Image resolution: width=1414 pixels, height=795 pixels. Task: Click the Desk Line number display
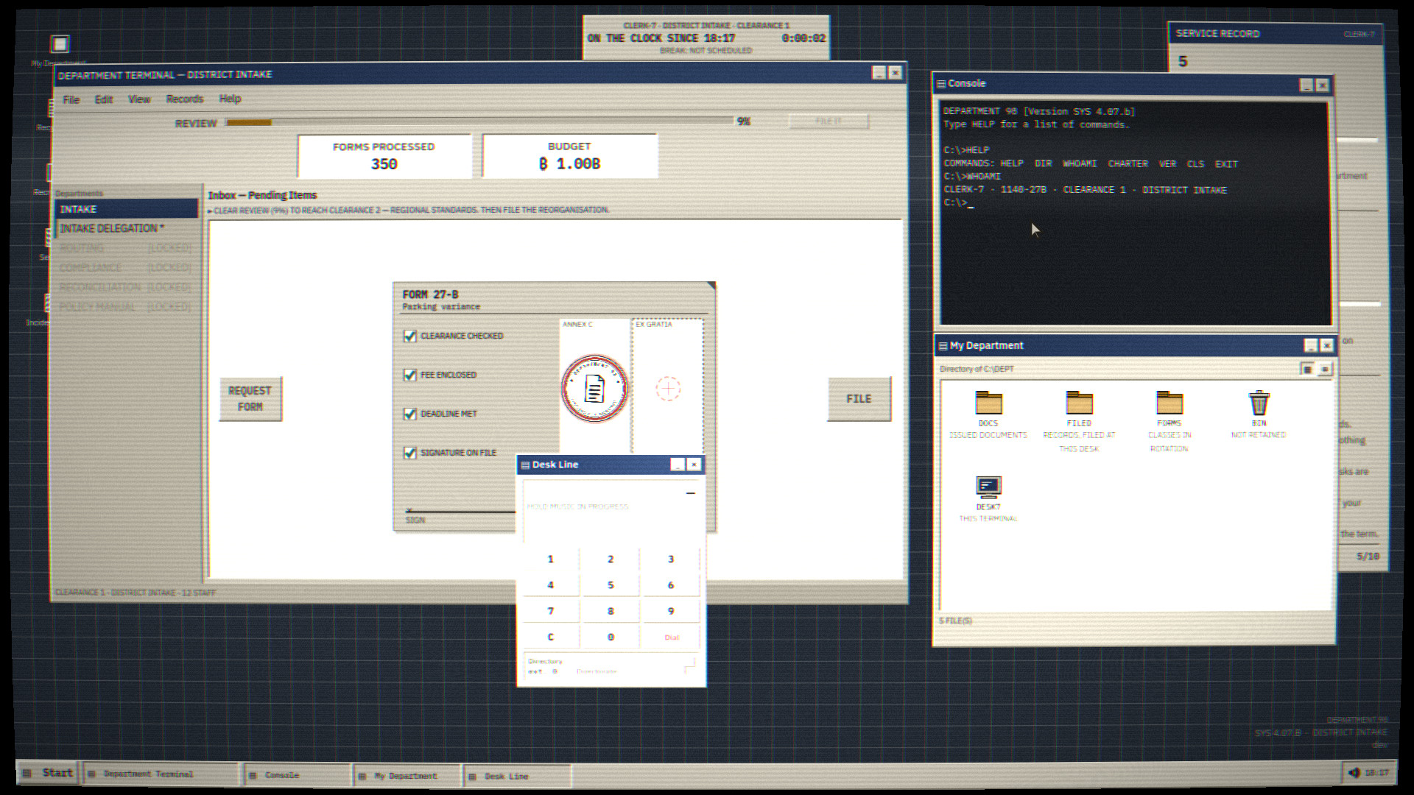[x=611, y=510]
